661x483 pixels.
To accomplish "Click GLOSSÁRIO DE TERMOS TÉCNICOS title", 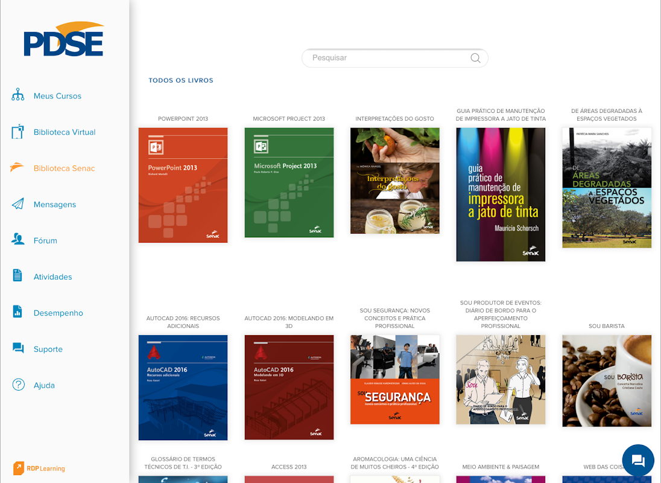I will click(183, 462).
